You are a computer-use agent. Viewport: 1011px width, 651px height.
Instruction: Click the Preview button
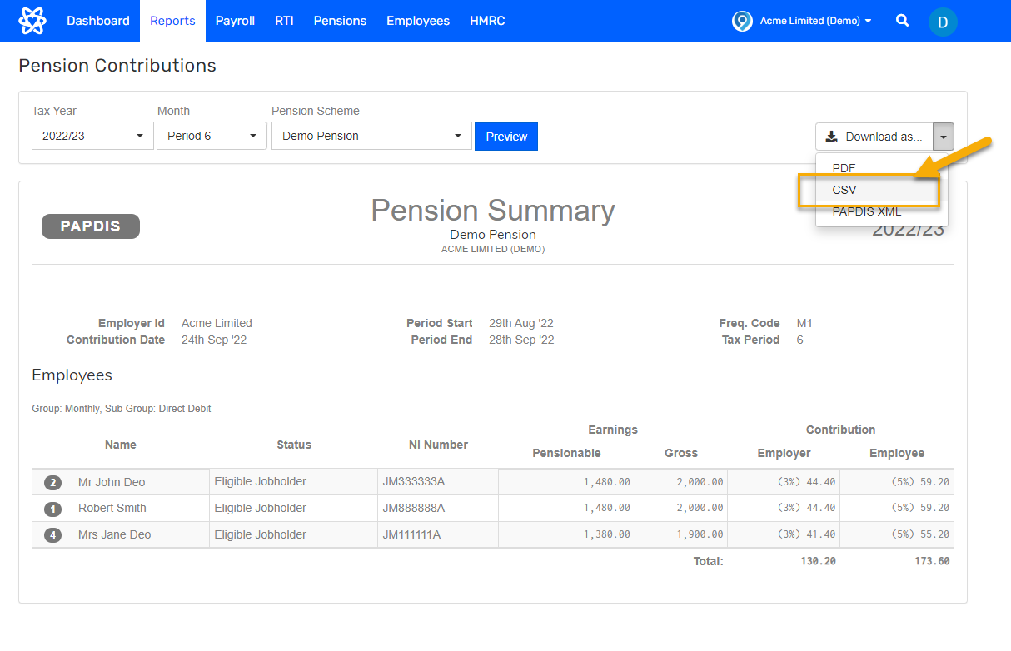505,136
